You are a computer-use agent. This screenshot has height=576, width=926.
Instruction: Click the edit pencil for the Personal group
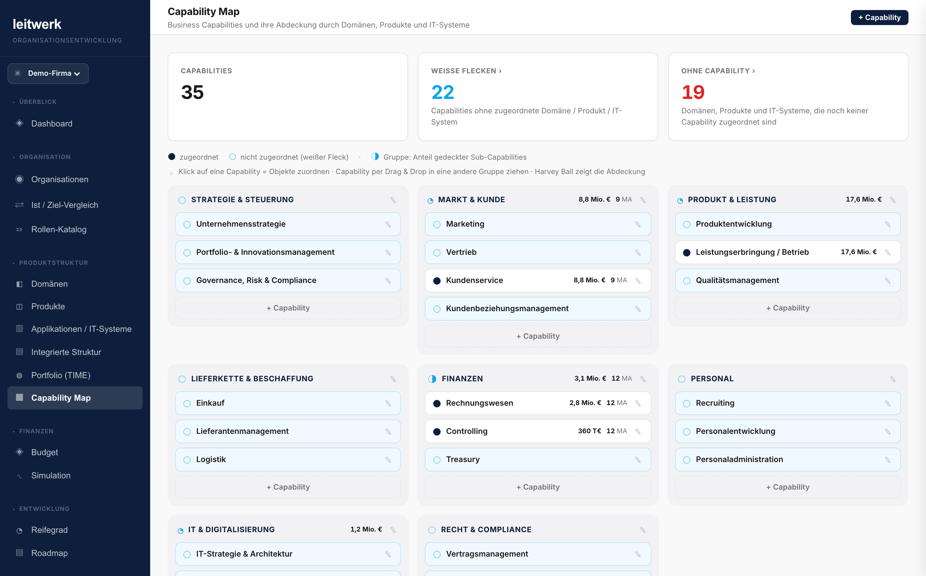(893, 379)
